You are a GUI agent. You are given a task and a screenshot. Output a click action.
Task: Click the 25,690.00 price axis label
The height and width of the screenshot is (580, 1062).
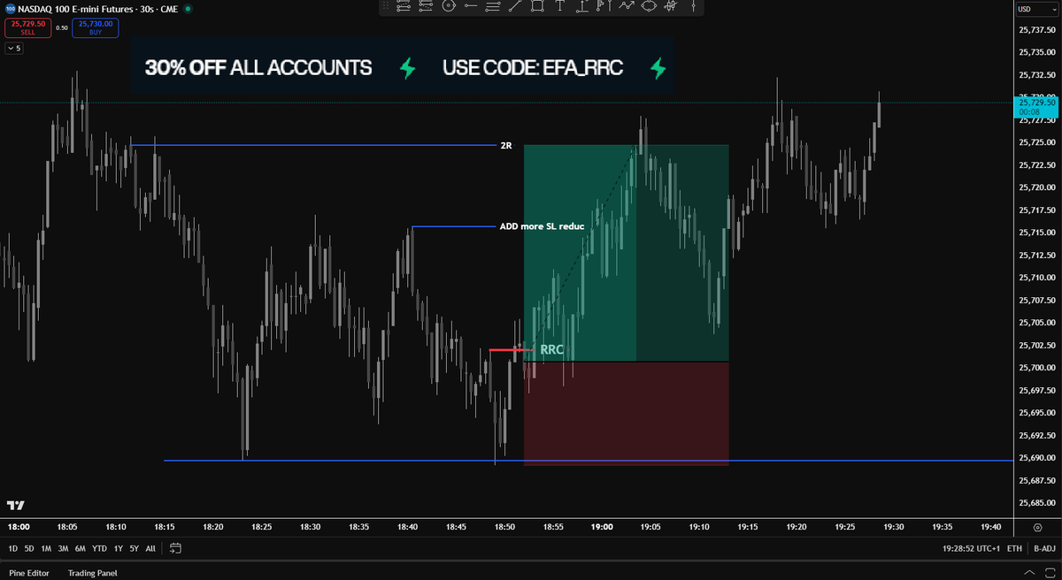tap(1037, 458)
